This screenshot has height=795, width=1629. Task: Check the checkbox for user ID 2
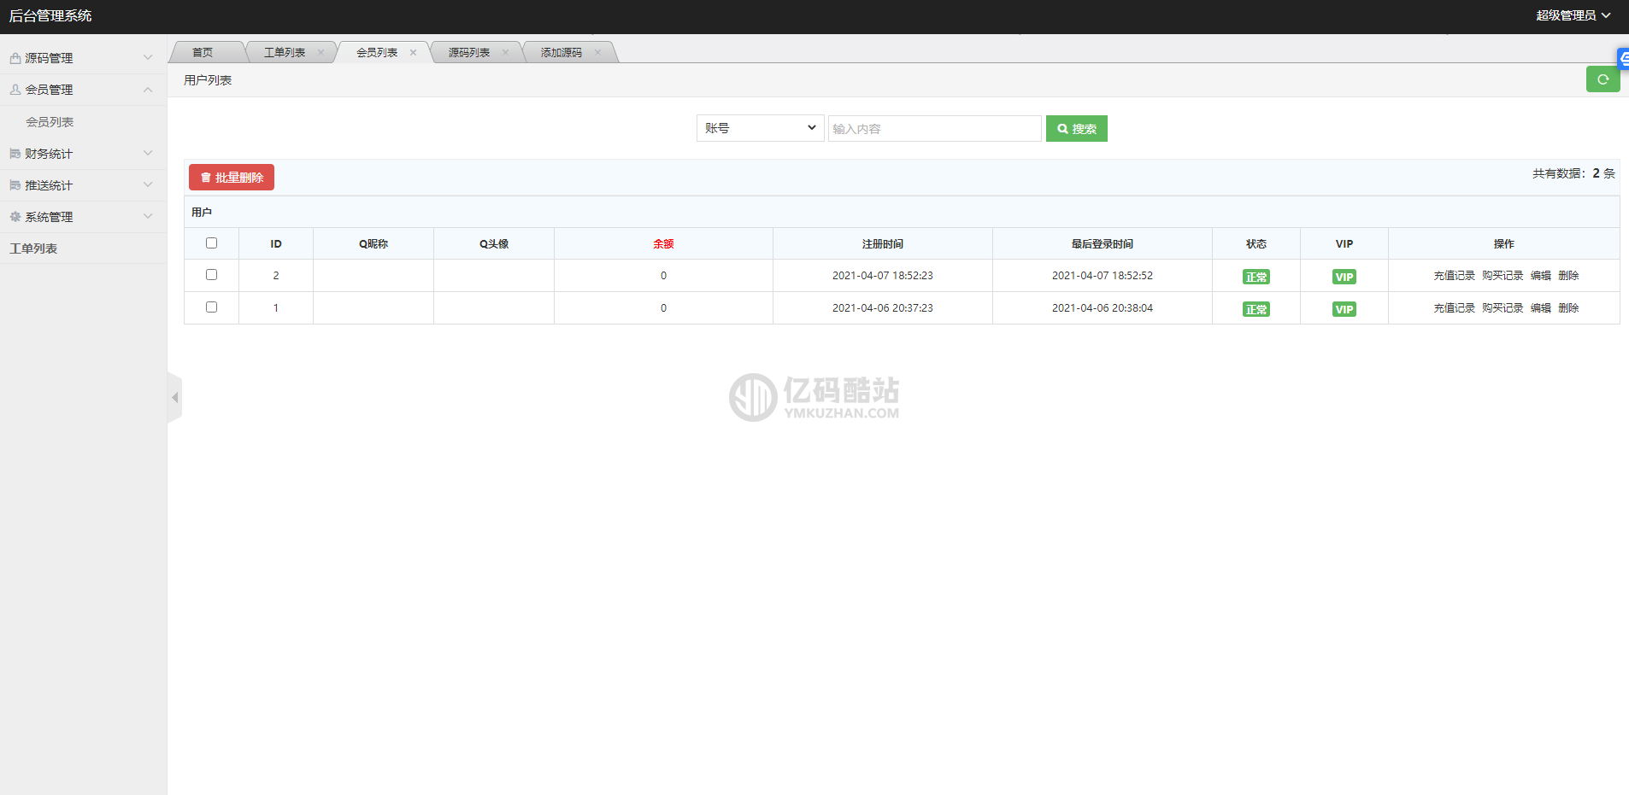tap(211, 275)
